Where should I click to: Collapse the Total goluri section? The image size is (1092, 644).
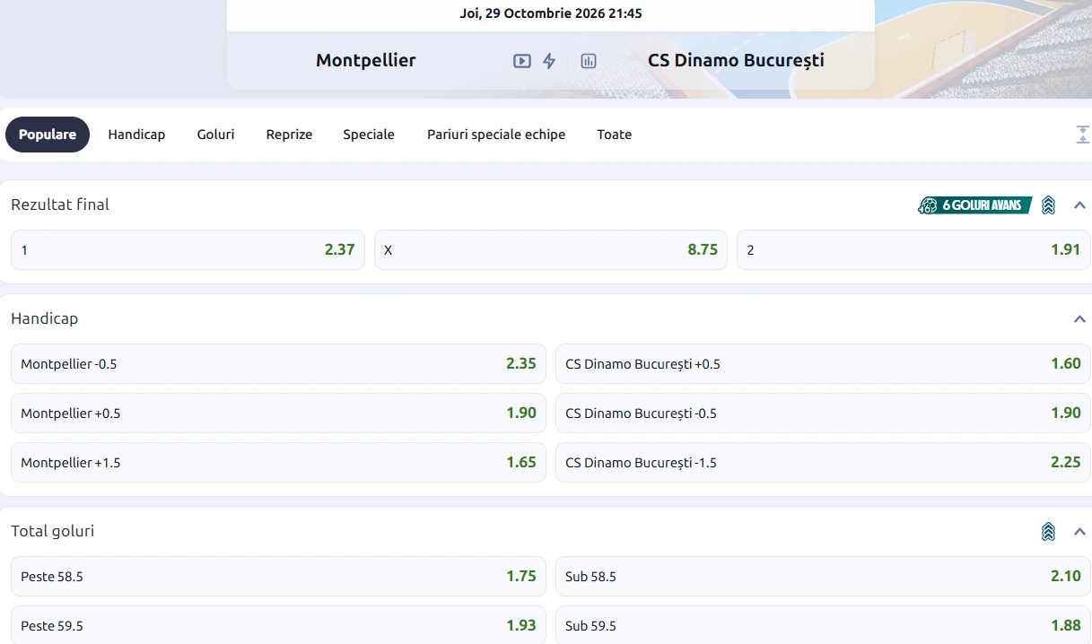point(1079,532)
